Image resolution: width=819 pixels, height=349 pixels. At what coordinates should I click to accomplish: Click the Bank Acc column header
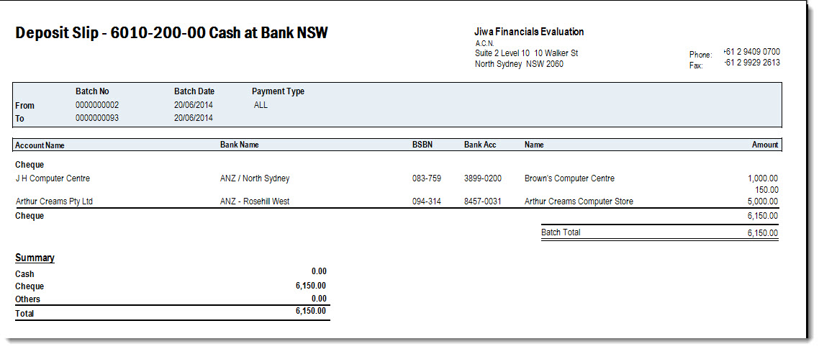click(480, 145)
